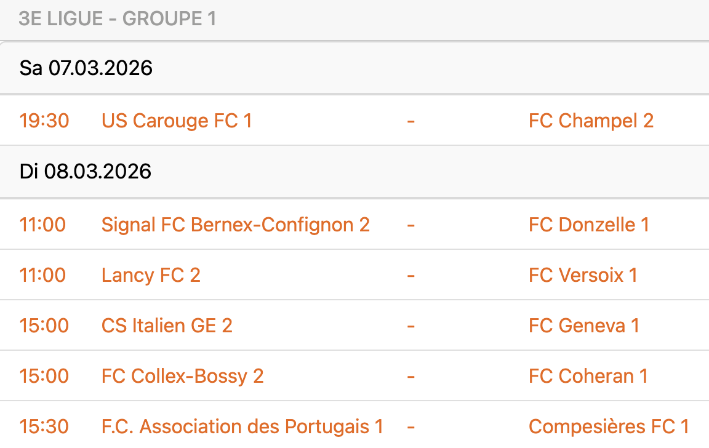
Task: Open Signal FC Bernex-Confignon 2 team
Action: point(235,225)
